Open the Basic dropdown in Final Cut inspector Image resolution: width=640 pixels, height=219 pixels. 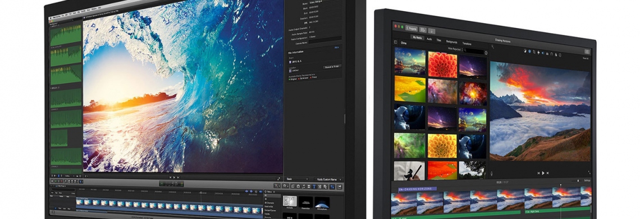coord(297,179)
